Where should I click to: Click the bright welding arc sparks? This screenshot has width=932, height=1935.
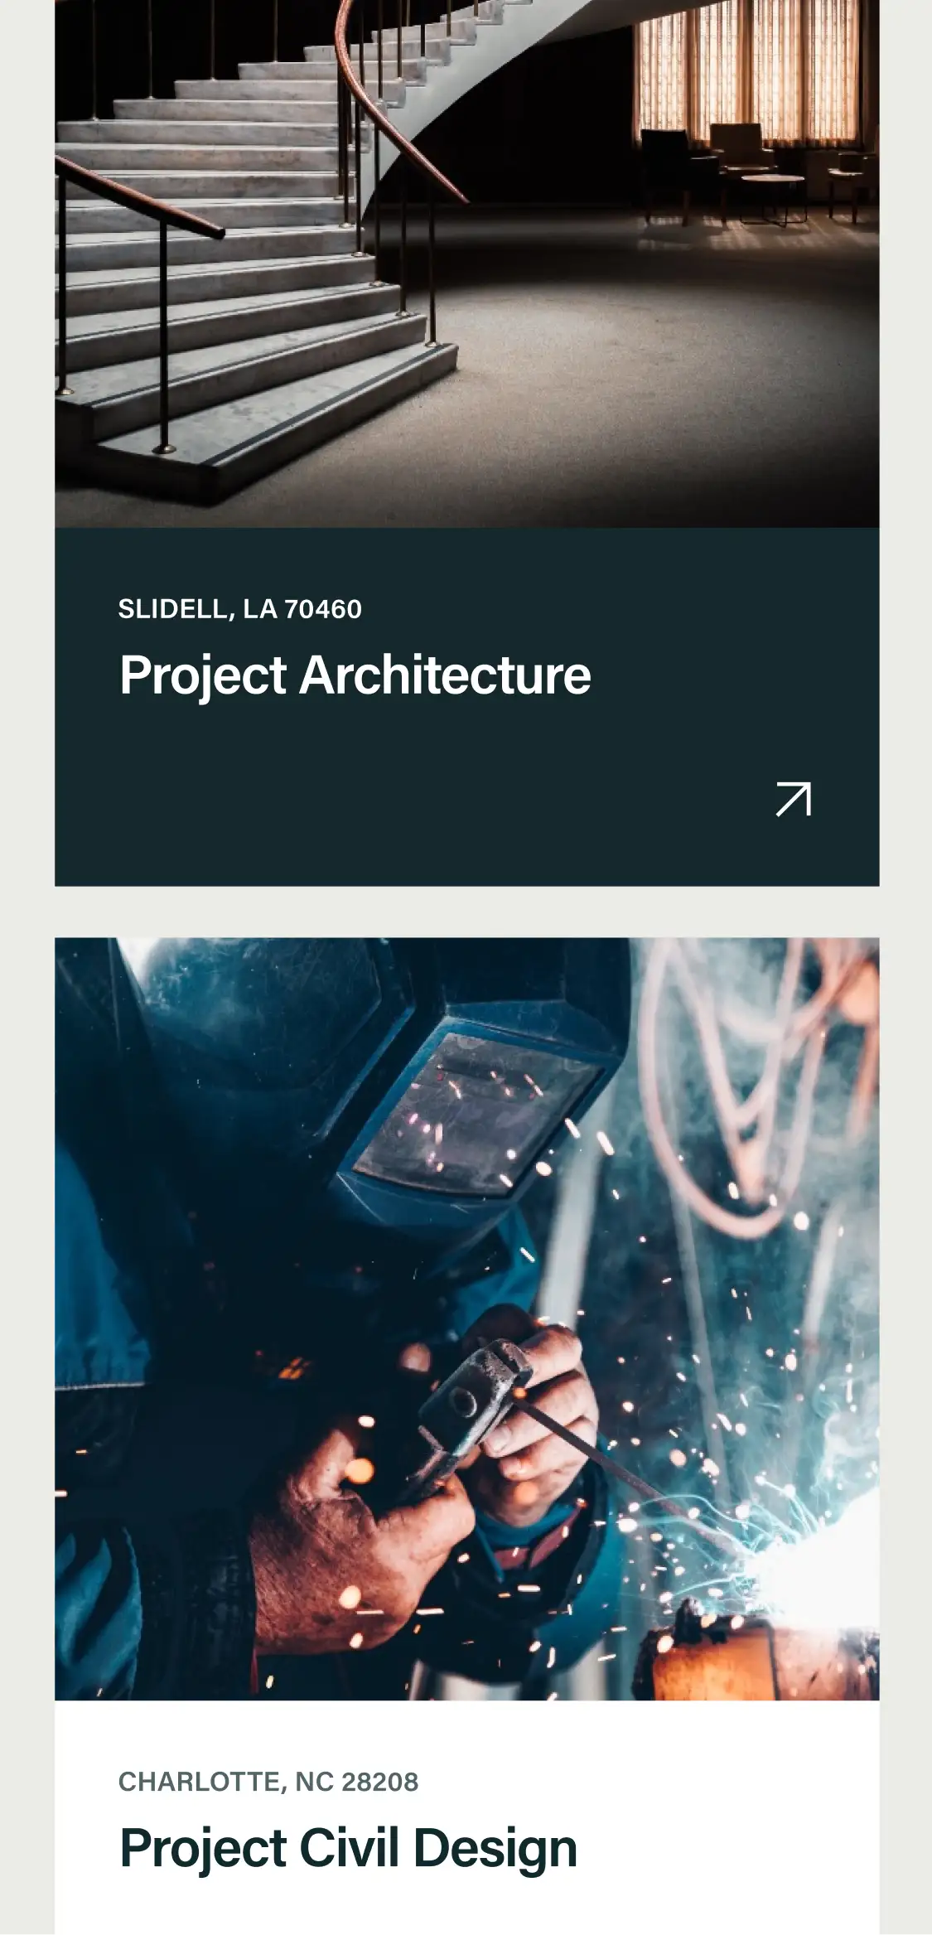[x=816, y=1566]
